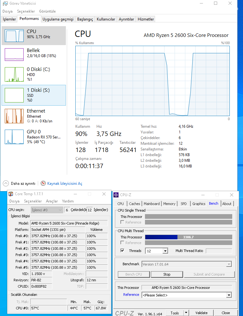This screenshot has width=243, height=316.
Task: Click the Tools button in CPU-Z
Action: click(175, 313)
